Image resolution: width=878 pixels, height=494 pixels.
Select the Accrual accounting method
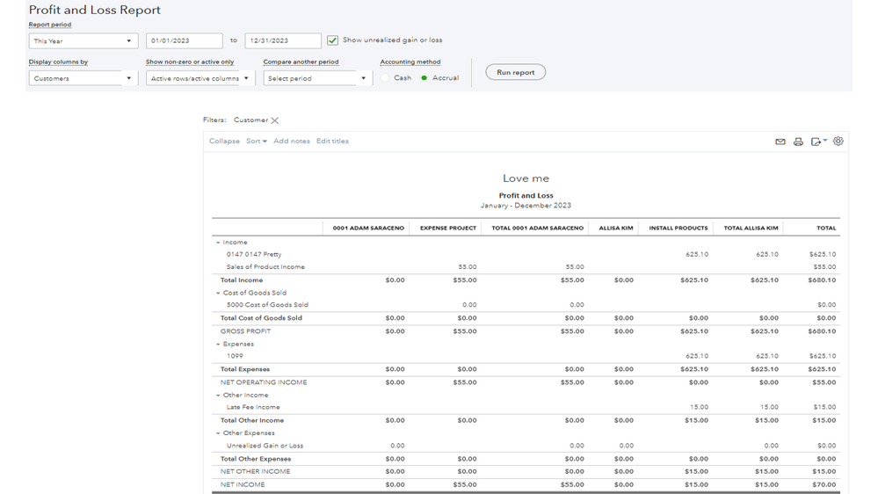pos(424,78)
